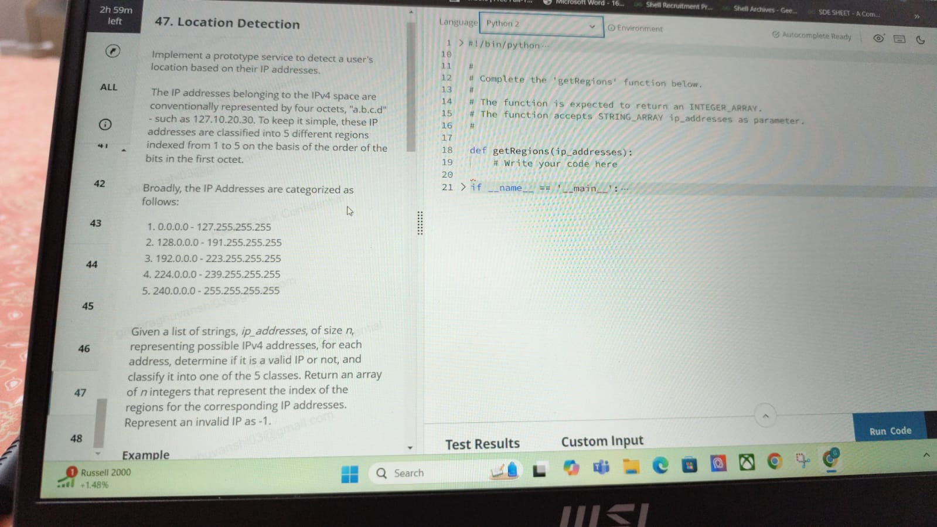Click the def getRegions line in the editor

pyautogui.click(x=550, y=151)
